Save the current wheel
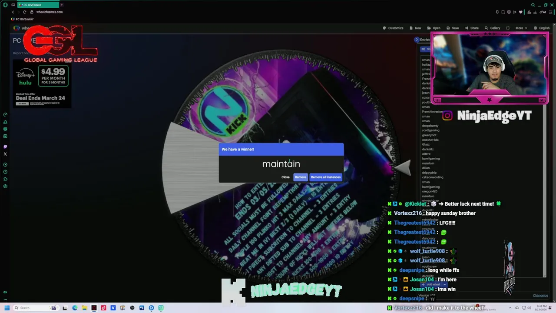Screen dimensions: 556x313 tap(453, 28)
